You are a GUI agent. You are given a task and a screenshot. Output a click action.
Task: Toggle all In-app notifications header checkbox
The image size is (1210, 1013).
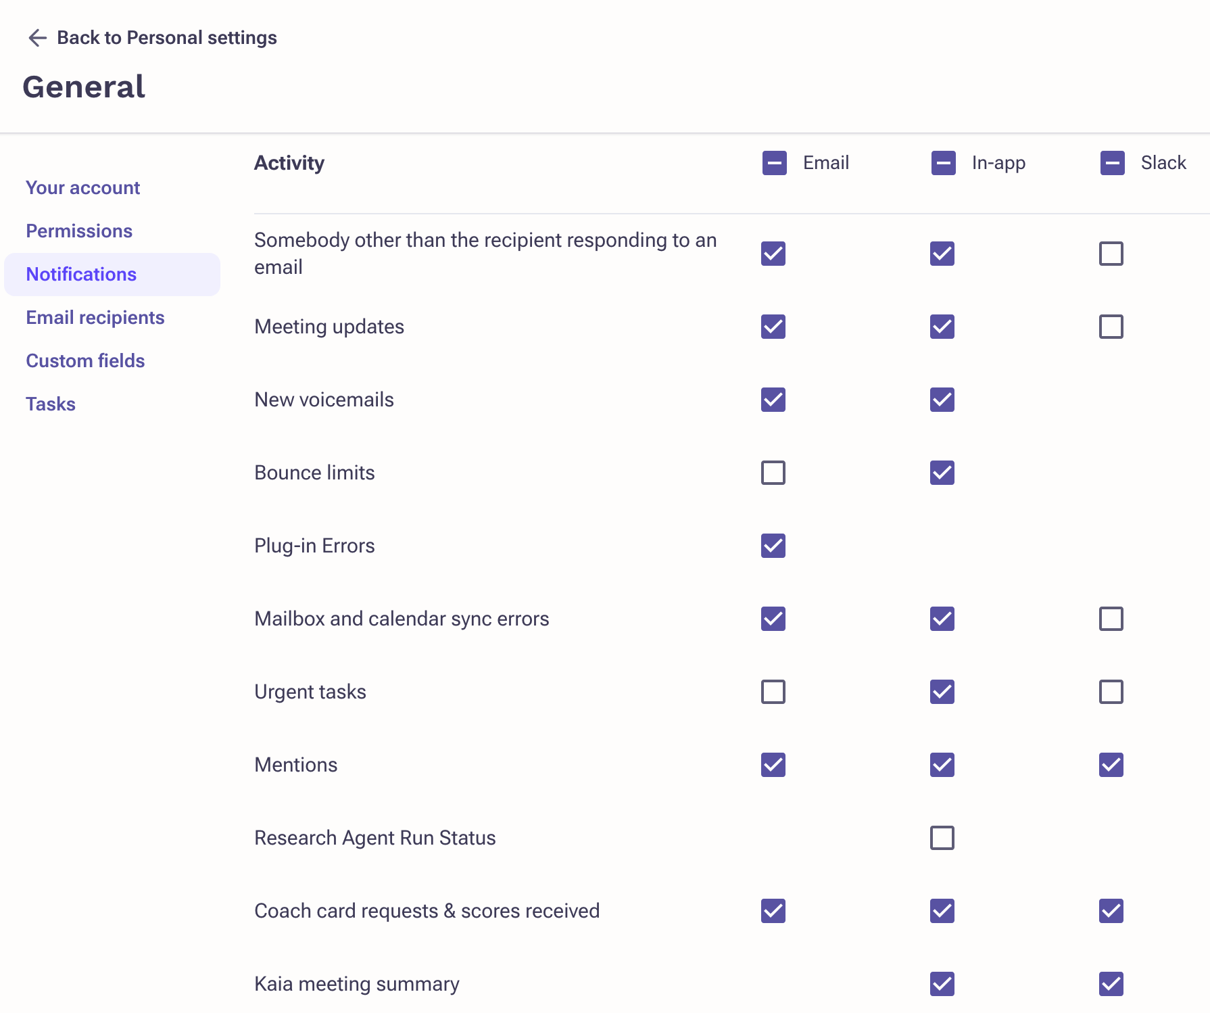point(943,163)
